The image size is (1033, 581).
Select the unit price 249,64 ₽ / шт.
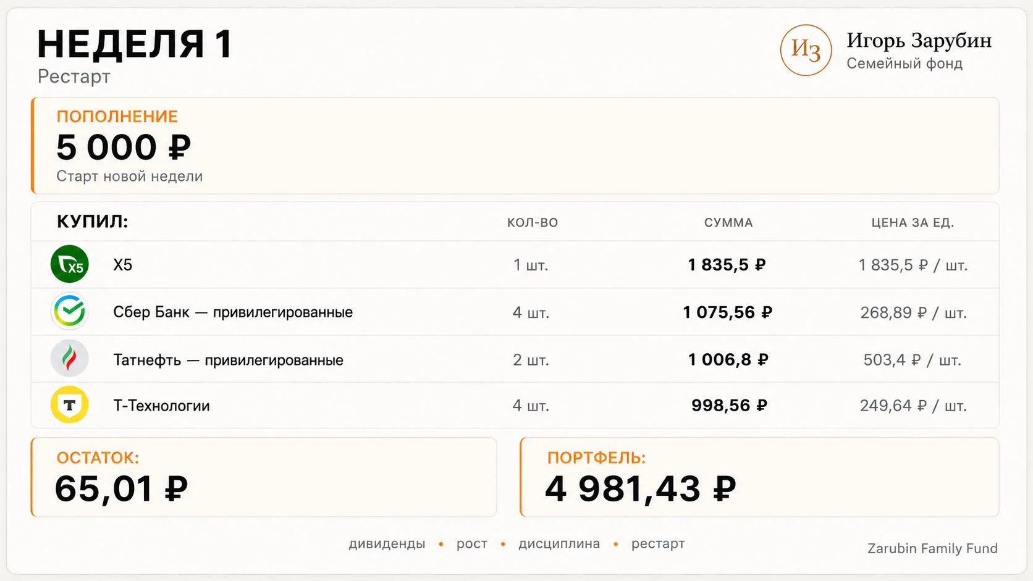click(x=913, y=406)
